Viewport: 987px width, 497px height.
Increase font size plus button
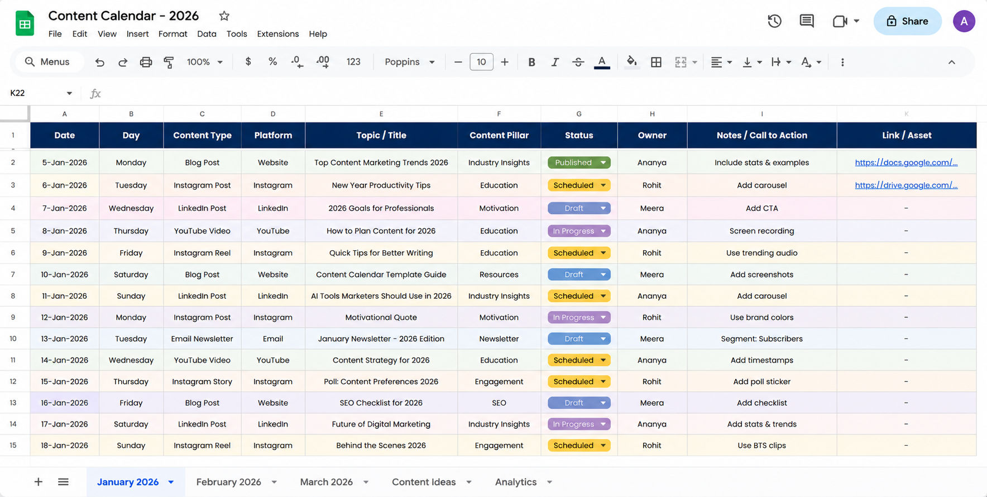click(x=505, y=62)
